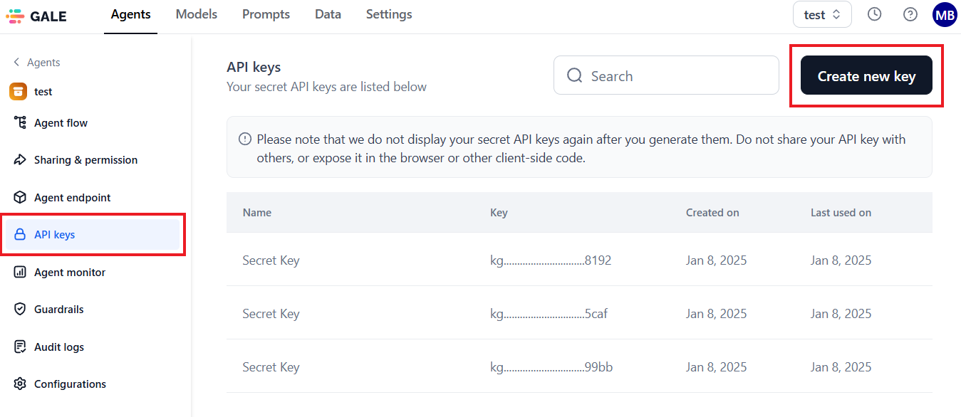The height and width of the screenshot is (417, 961).
Task: Click the key value ending in 5caf
Action: coord(549,313)
